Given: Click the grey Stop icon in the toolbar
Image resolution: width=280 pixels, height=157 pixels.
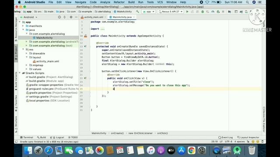Looking at the screenshot, I should [x=223, y=12].
